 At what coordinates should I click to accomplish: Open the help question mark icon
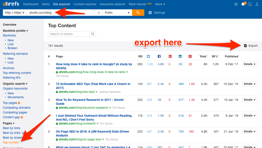[236, 4]
